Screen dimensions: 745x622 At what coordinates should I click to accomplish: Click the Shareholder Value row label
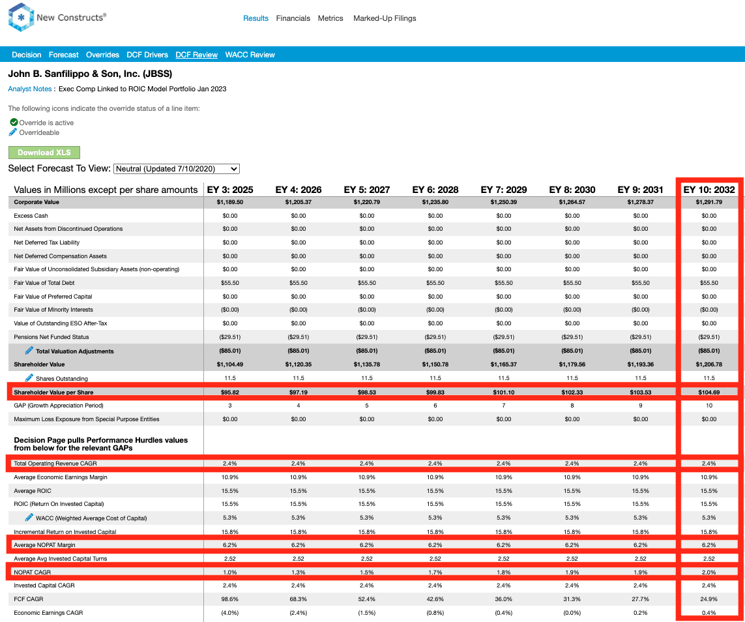tap(40, 364)
